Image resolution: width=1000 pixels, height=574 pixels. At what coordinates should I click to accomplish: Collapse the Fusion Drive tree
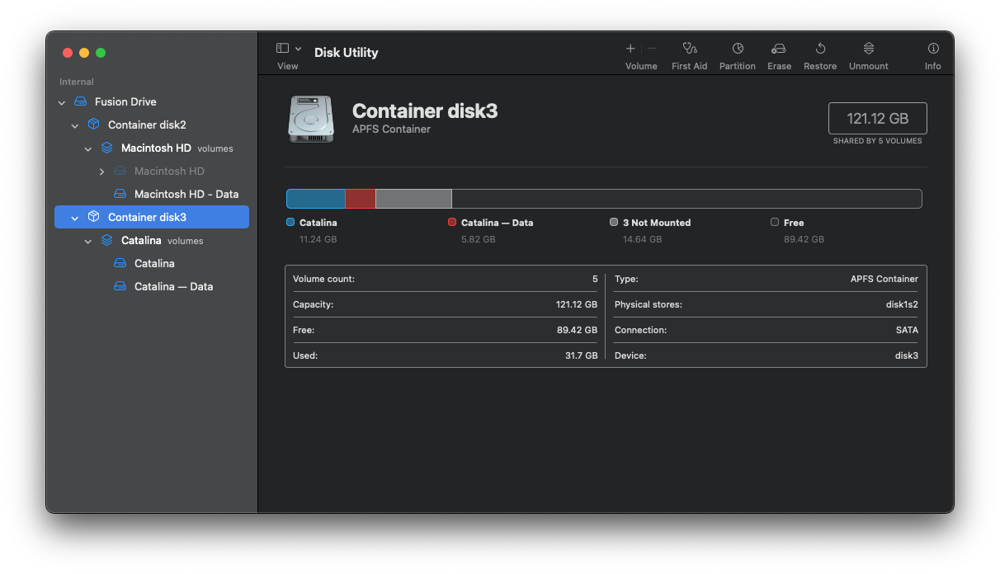[x=62, y=102]
